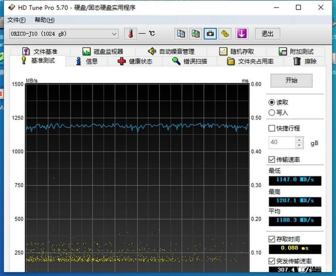Switch to the 随机存取 tab
This screenshot has height=276, width=336.
(x=236, y=51)
